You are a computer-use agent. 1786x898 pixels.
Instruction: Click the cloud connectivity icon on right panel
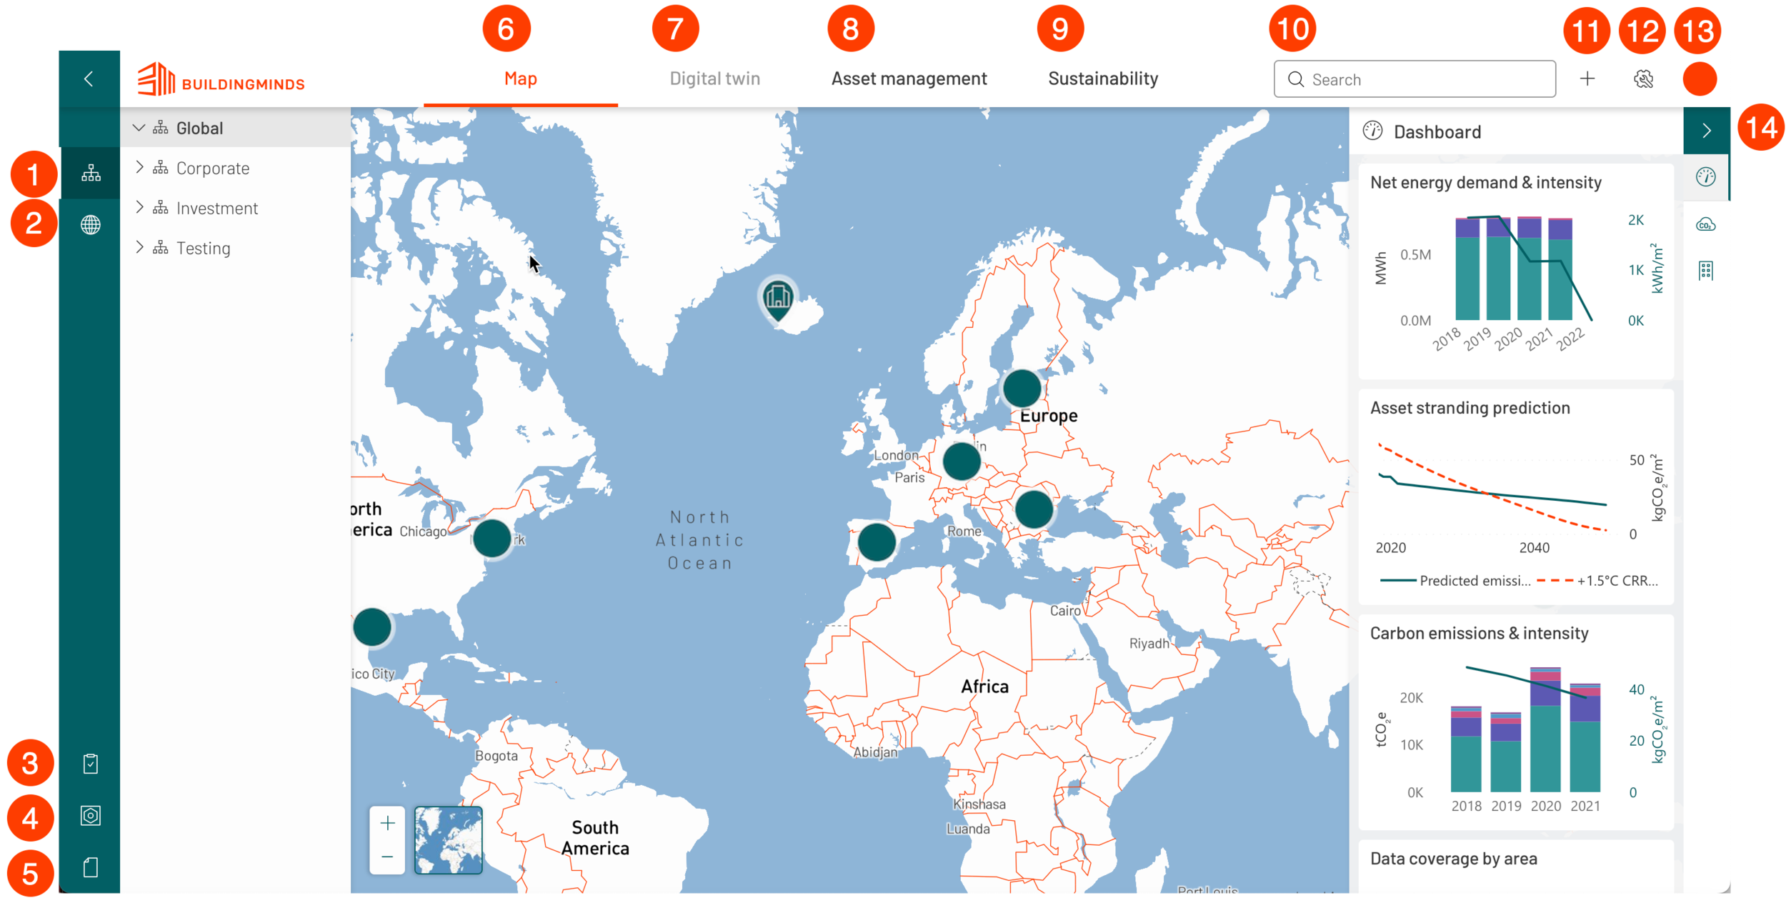click(1705, 224)
